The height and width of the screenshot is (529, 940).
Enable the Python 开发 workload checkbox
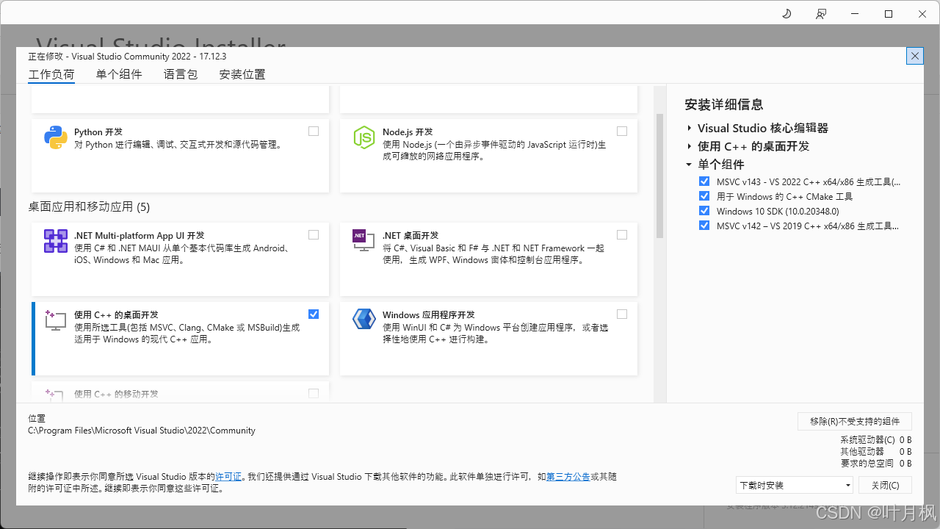[x=314, y=132]
